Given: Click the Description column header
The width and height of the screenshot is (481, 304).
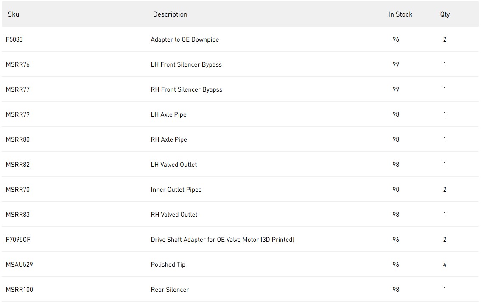Looking at the screenshot, I should point(170,14).
